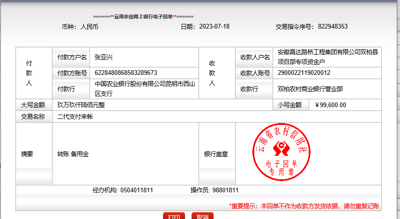Click the payer name 张亚兴

point(104,57)
